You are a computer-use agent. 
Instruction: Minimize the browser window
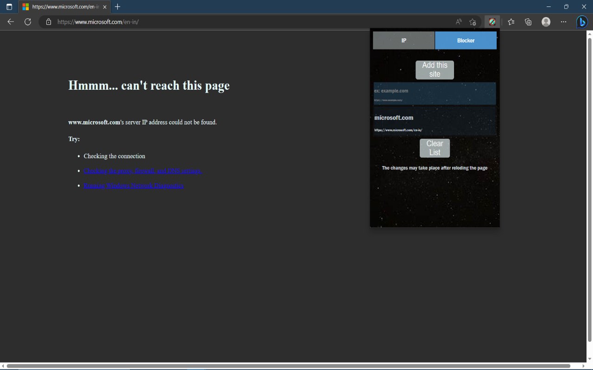549,7
